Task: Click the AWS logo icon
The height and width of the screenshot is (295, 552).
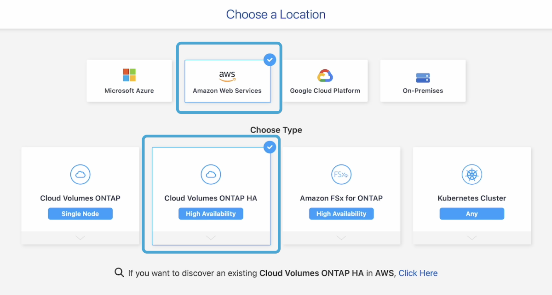Action: click(227, 75)
